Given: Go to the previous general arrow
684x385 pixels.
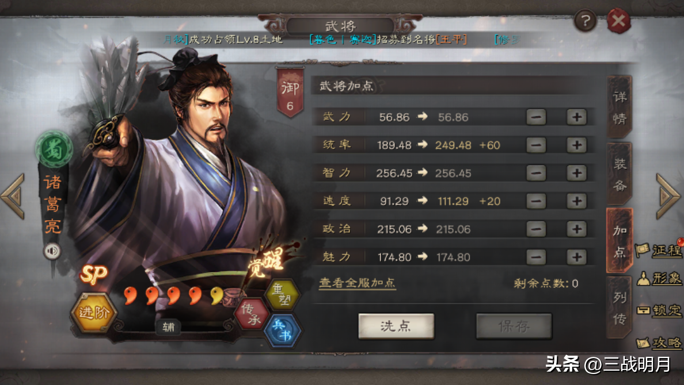Looking at the screenshot, I should pos(13,196).
